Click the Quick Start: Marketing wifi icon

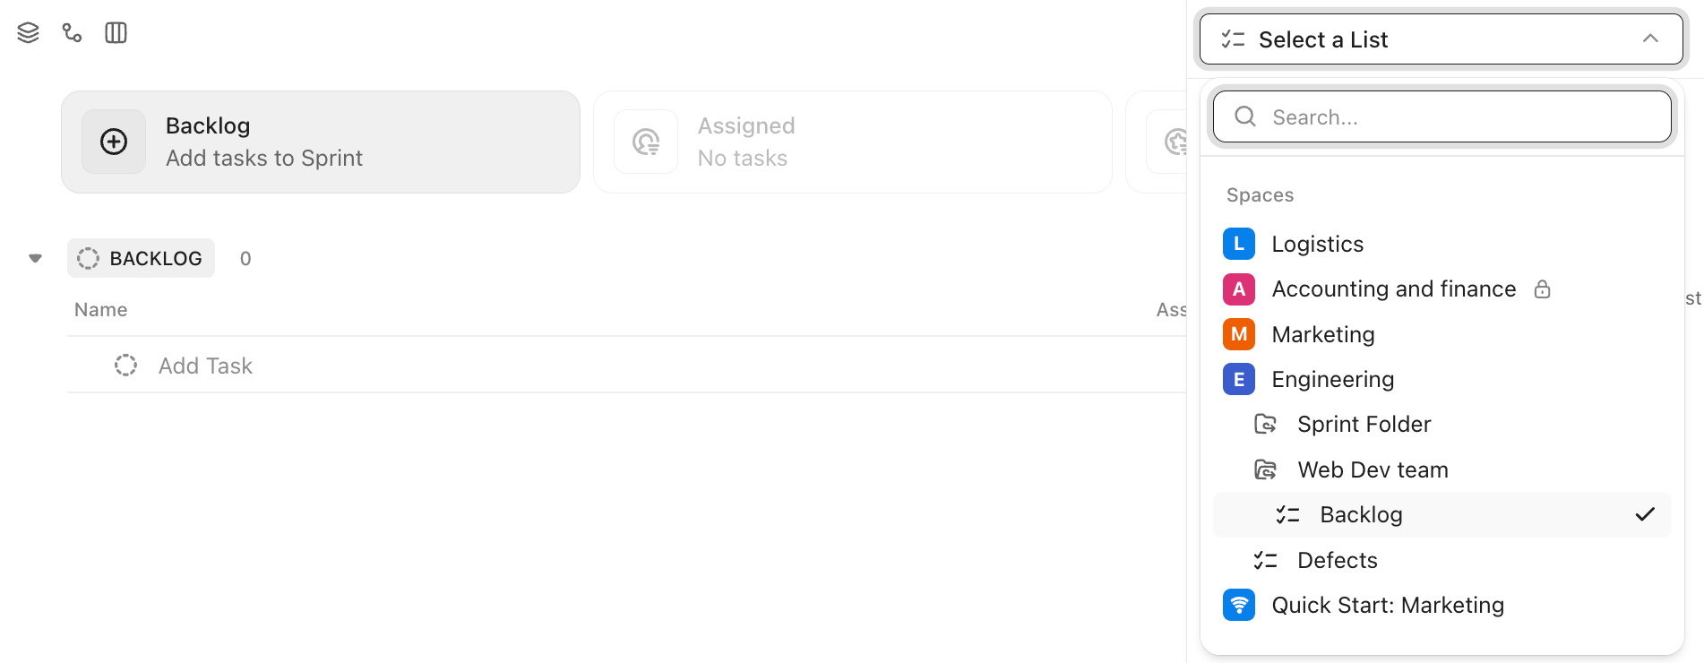coord(1238,605)
